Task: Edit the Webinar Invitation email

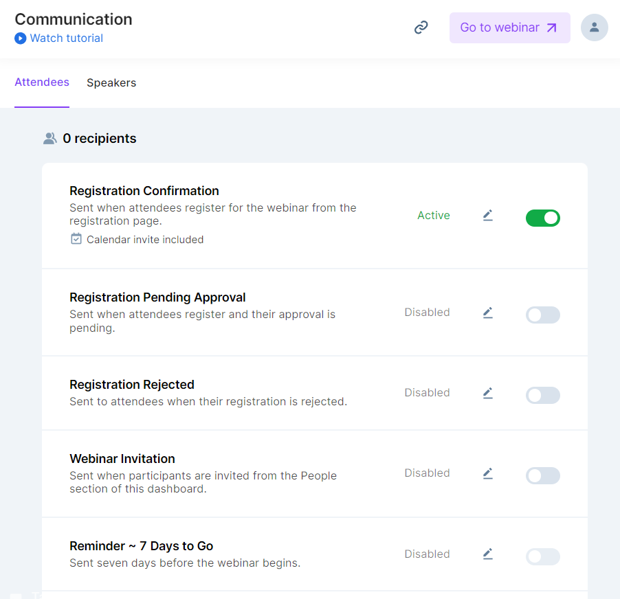Action: 488,473
